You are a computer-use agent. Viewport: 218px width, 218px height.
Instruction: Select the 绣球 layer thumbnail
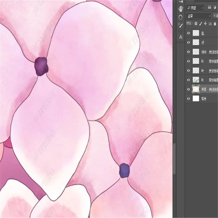(196, 52)
